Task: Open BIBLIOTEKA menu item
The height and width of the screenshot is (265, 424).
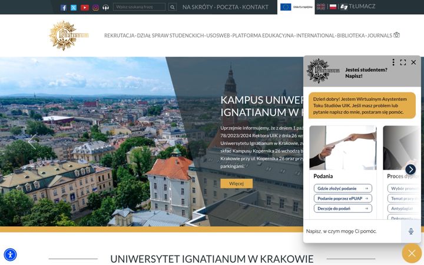Action: [351, 35]
